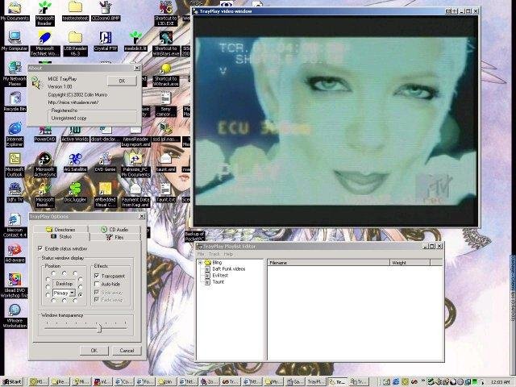Switch to the CD Audio tab
Image resolution: width=516 pixels, height=387 pixels.
[114, 229]
